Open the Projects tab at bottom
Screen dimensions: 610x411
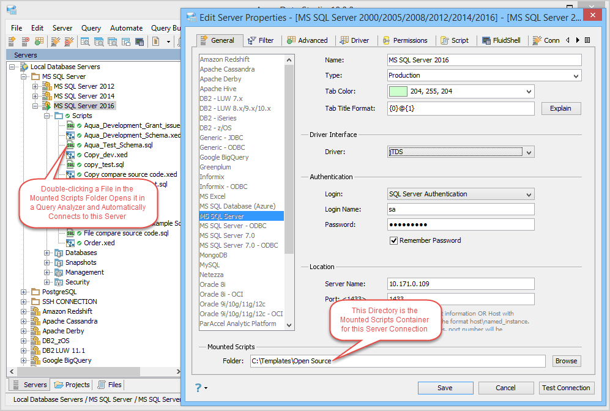click(x=72, y=385)
